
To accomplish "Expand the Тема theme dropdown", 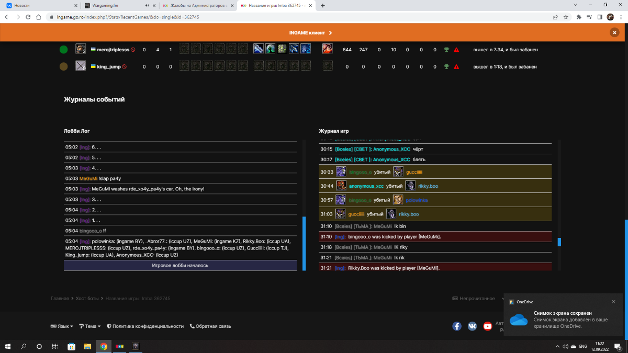I will (90, 326).
